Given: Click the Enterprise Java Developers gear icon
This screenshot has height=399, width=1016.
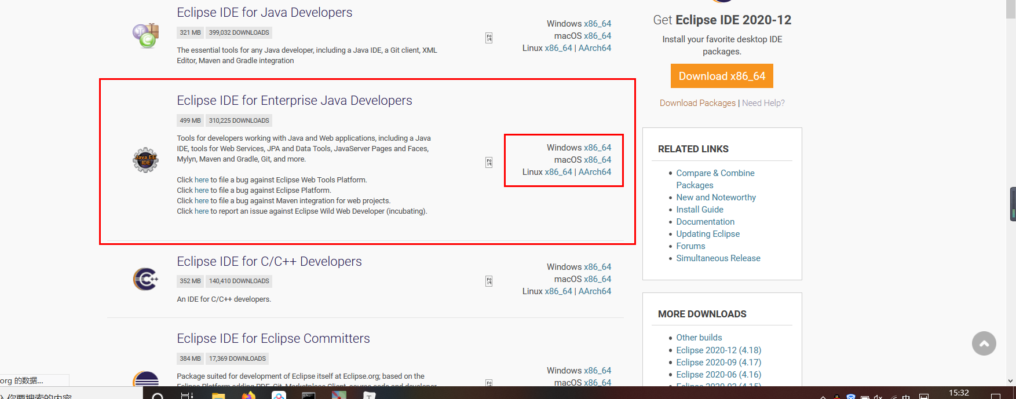Looking at the screenshot, I should point(145,160).
